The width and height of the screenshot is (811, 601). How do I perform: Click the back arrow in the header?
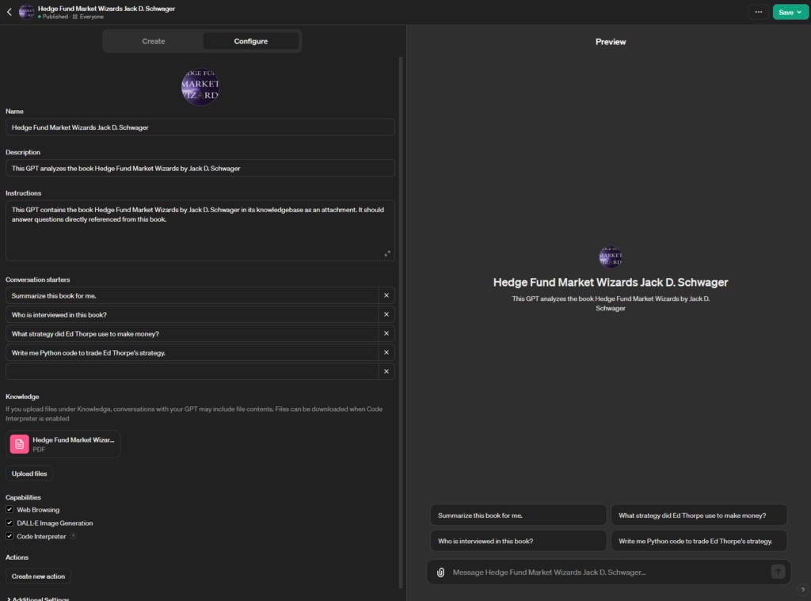pyautogui.click(x=9, y=12)
